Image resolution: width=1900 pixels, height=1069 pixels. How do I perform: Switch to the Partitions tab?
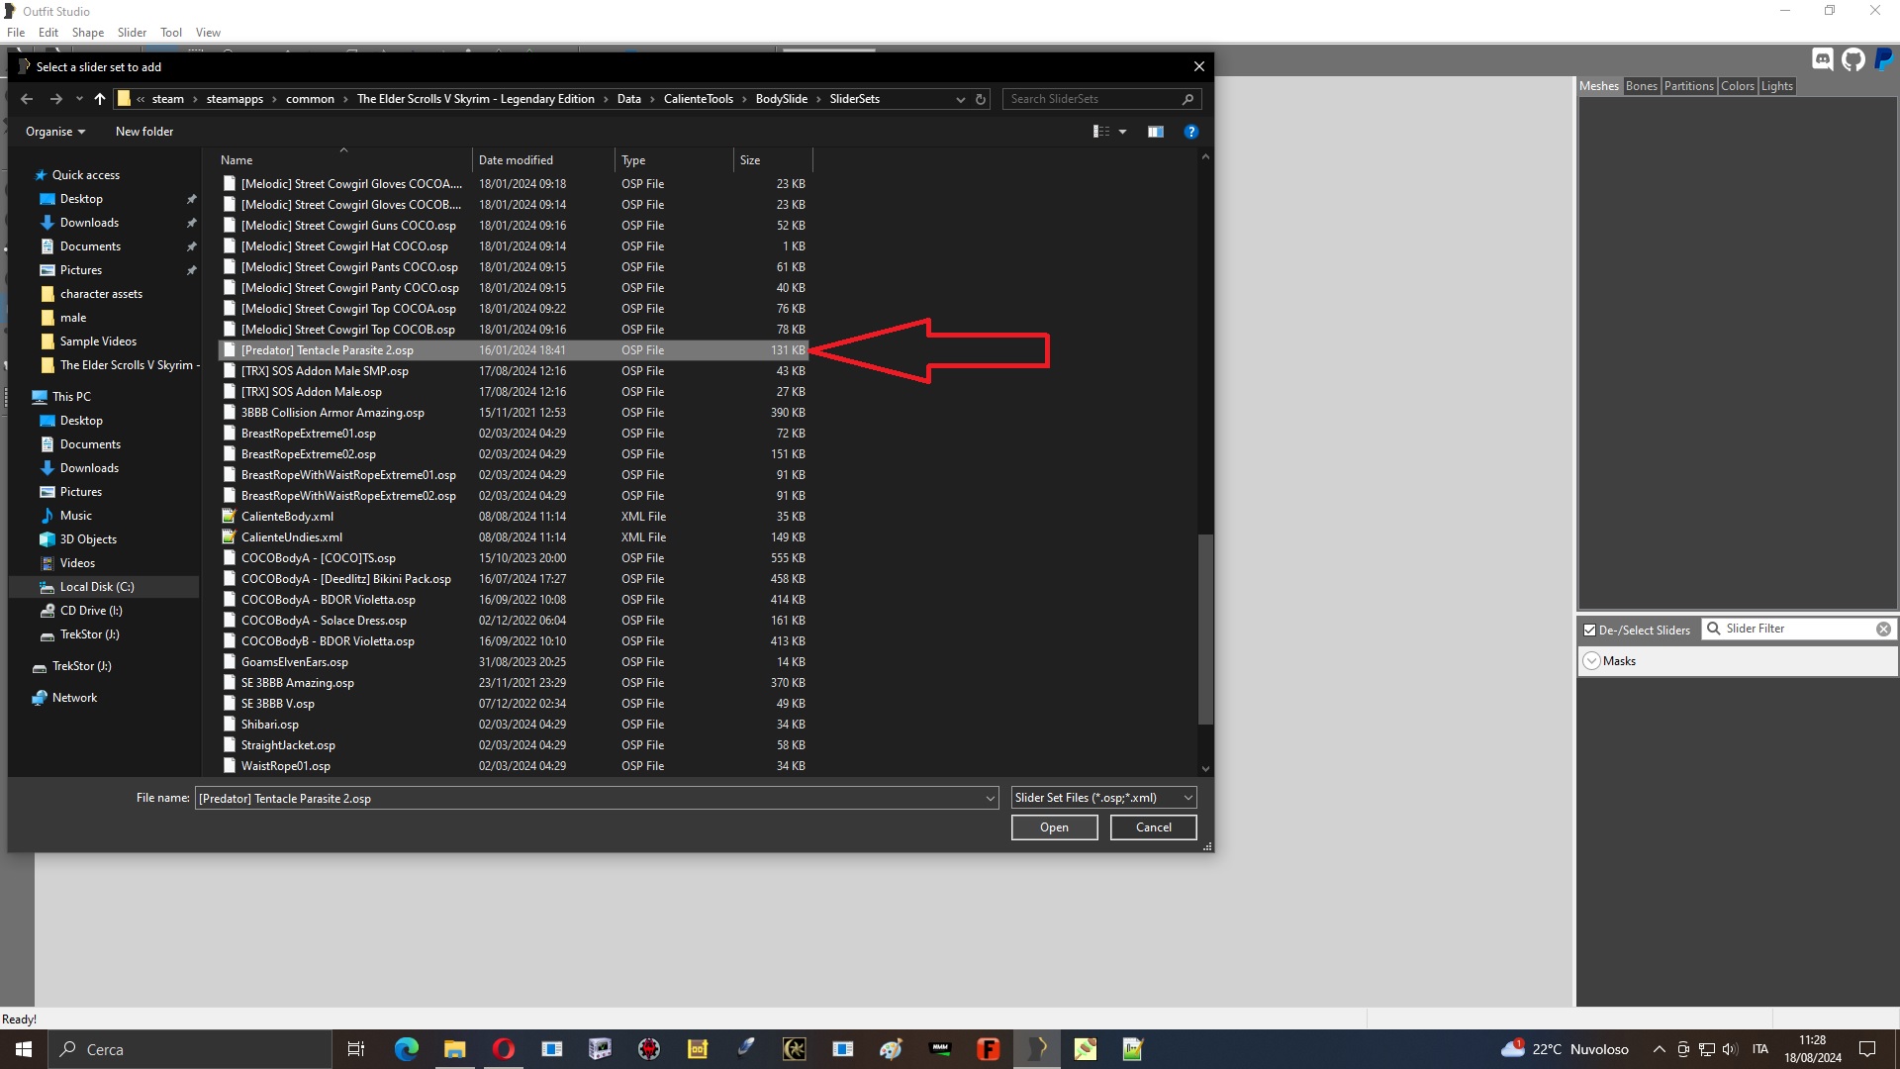pyautogui.click(x=1688, y=86)
